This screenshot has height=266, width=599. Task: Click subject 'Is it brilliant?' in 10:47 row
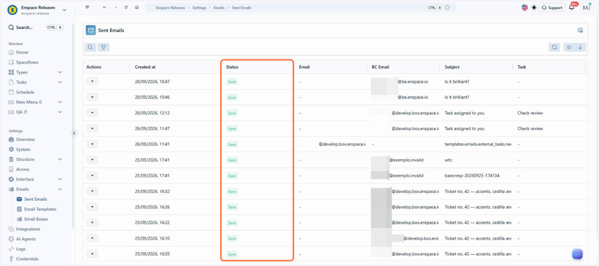pyautogui.click(x=457, y=82)
